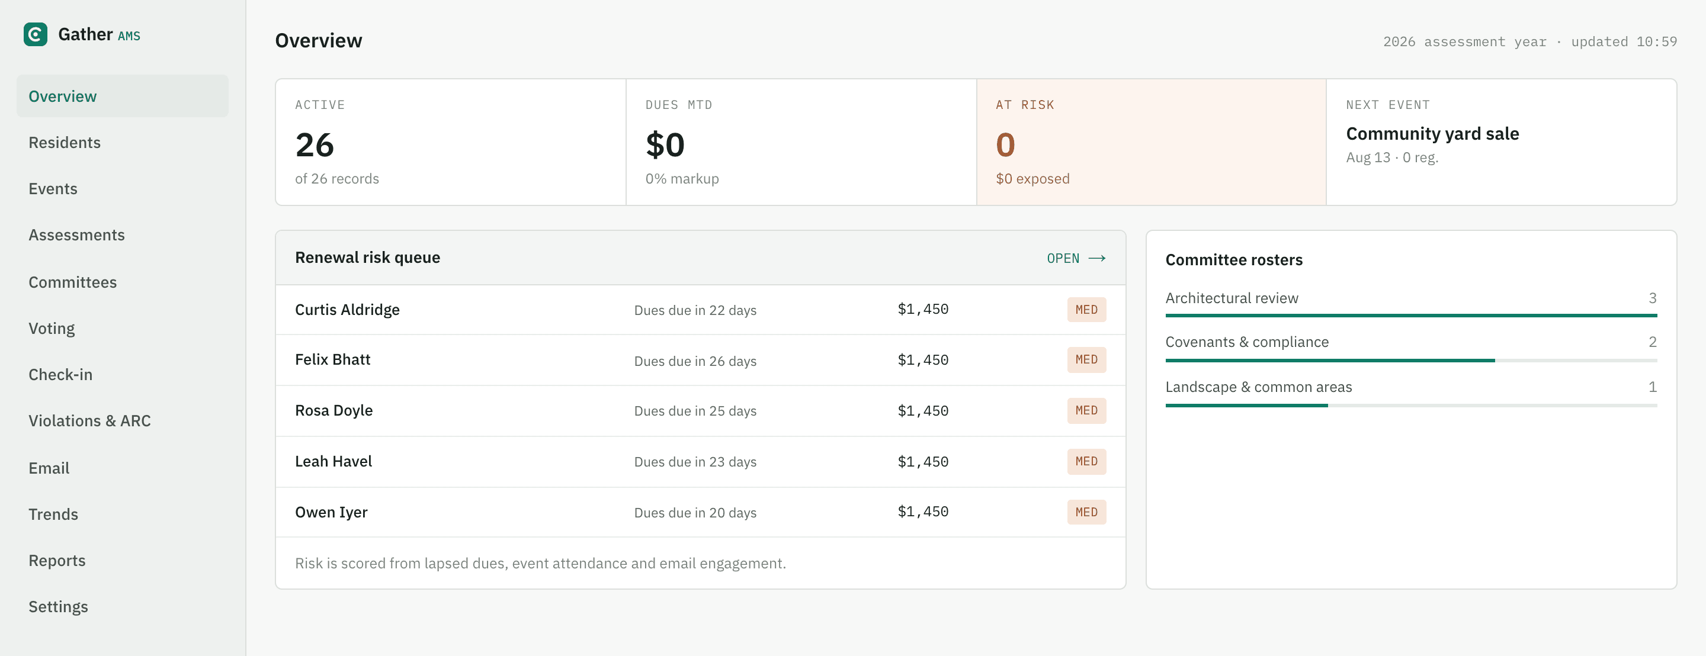Open the Community yard sale event card
The width and height of the screenshot is (1706, 656).
point(1502,142)
